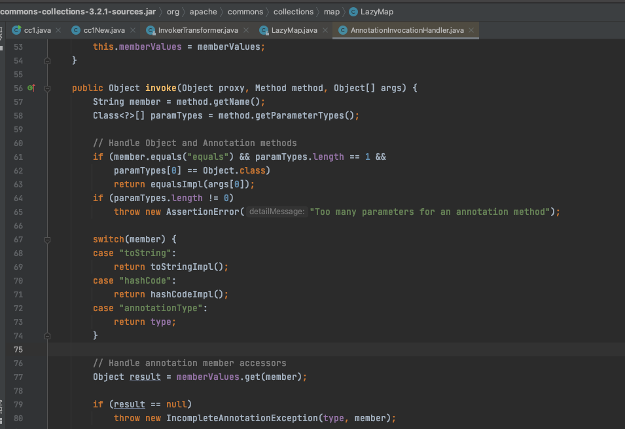Click the "Handle annotation member accessors" comment
This screenshot has height=429, width=625.
190,363
